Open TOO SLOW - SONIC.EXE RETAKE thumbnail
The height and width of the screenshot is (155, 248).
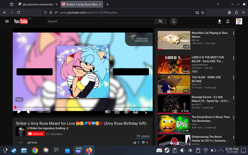(x=174, y=84)
